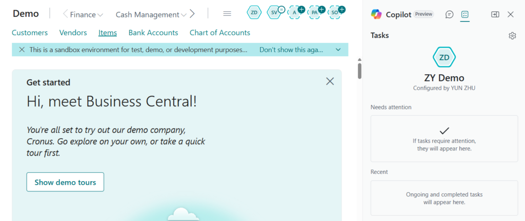
Task: Add the PA agent hexagon icon
Action: pos(315,12)
